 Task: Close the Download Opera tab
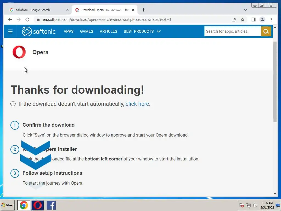pyautogui.click(x=133, y=10)
